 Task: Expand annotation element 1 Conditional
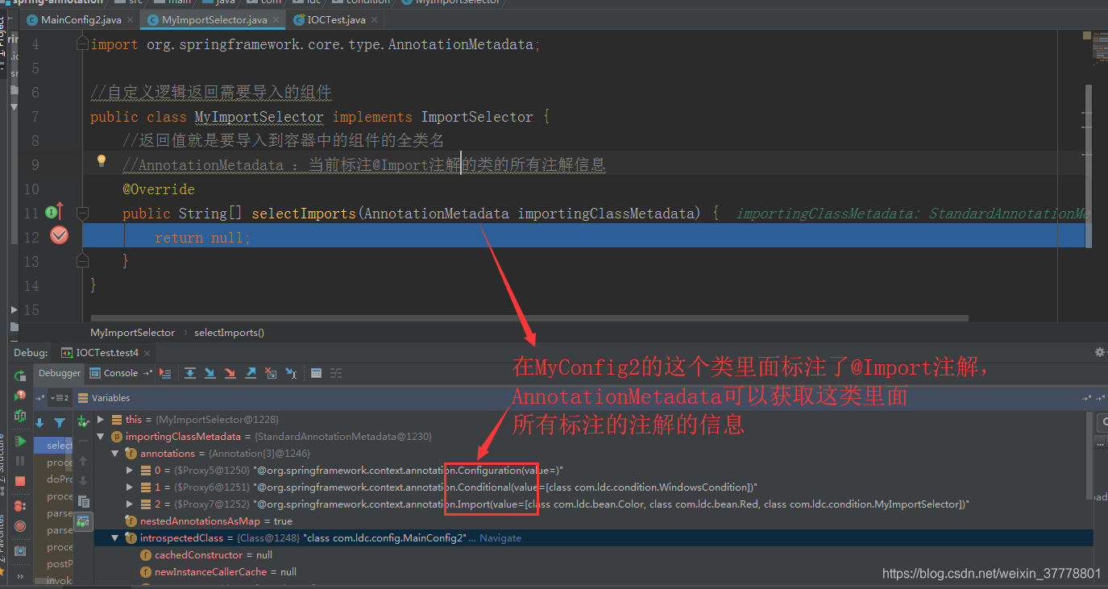130,487
